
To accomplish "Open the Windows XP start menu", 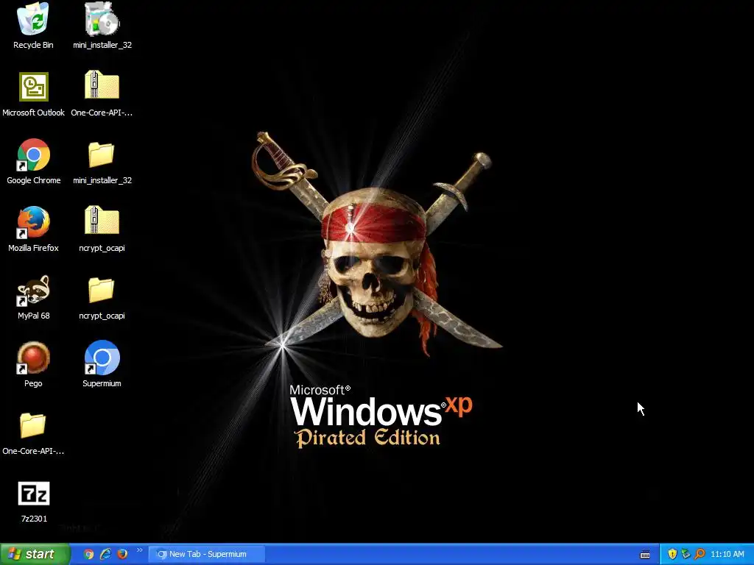I will click(x=35, y=554).
